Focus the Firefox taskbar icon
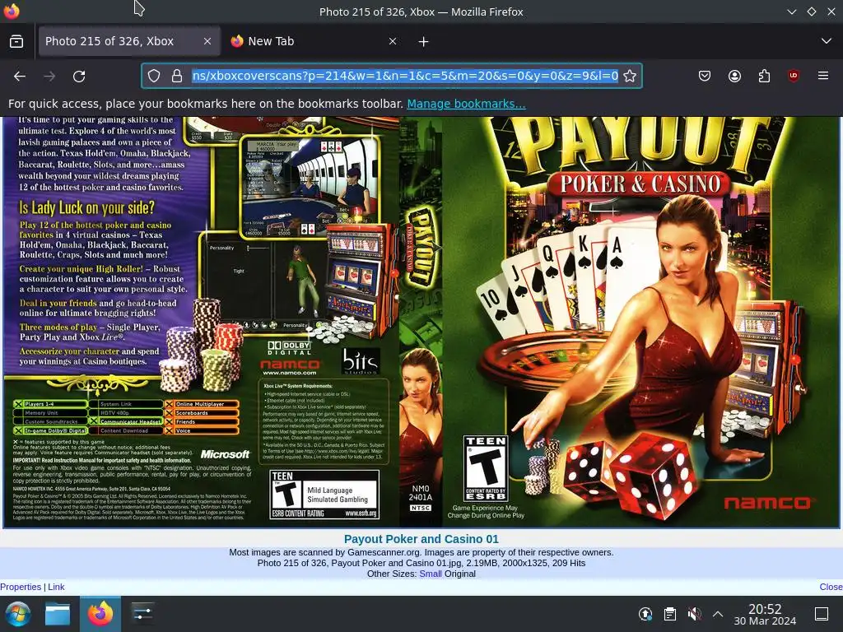The image size is (843, 632). coord(100,614)
